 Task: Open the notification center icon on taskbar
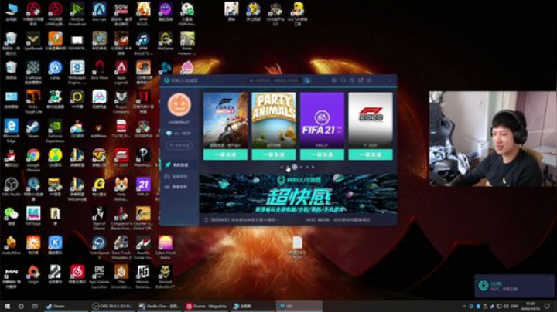pyautogui.click(x=547, y=306)
